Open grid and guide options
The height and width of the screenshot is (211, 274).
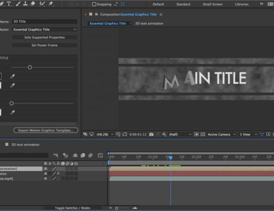tap(118, 135)
